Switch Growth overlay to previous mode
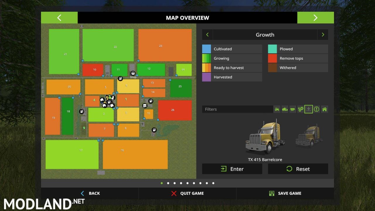The width and height of the screenshot is (375, 211). click(207, 35)
